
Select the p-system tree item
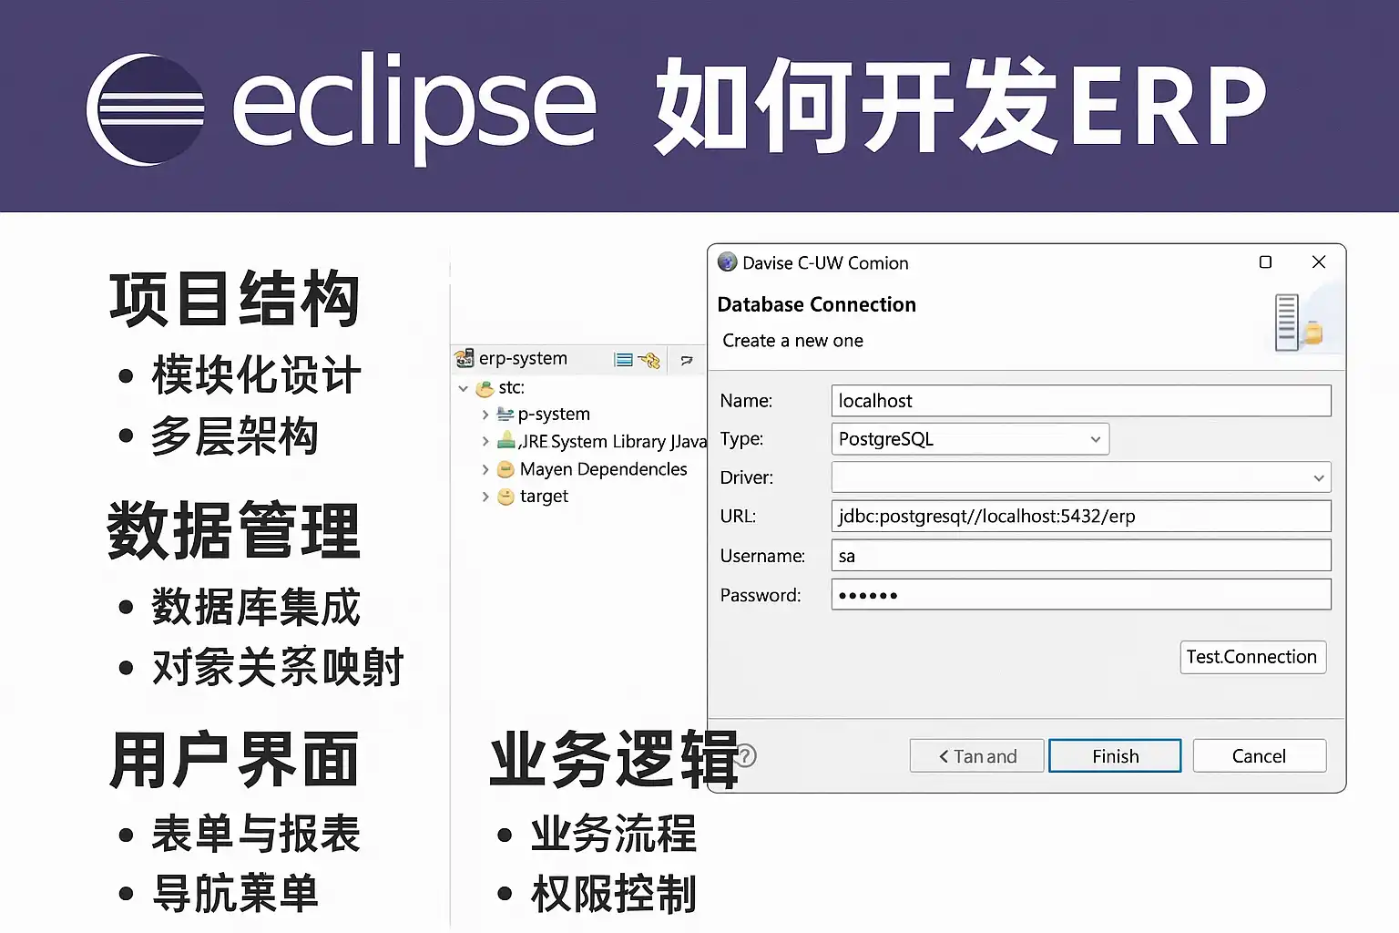coord(554,415)
